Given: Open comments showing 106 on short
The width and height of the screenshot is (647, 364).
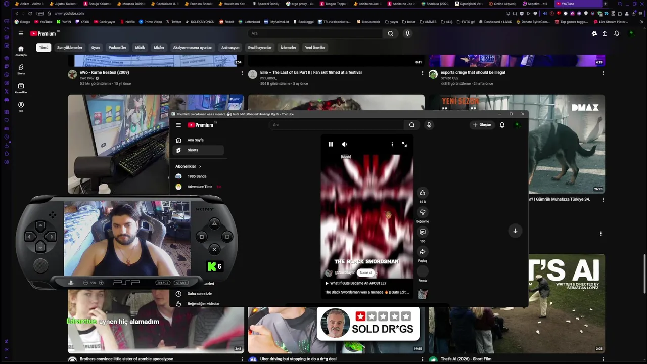Looking at the screenshot, I should pyautogui.click(x=423, y=232).
